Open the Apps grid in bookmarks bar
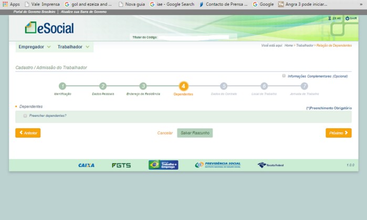This screenshot has height=220, width=367. pos(11,4)
